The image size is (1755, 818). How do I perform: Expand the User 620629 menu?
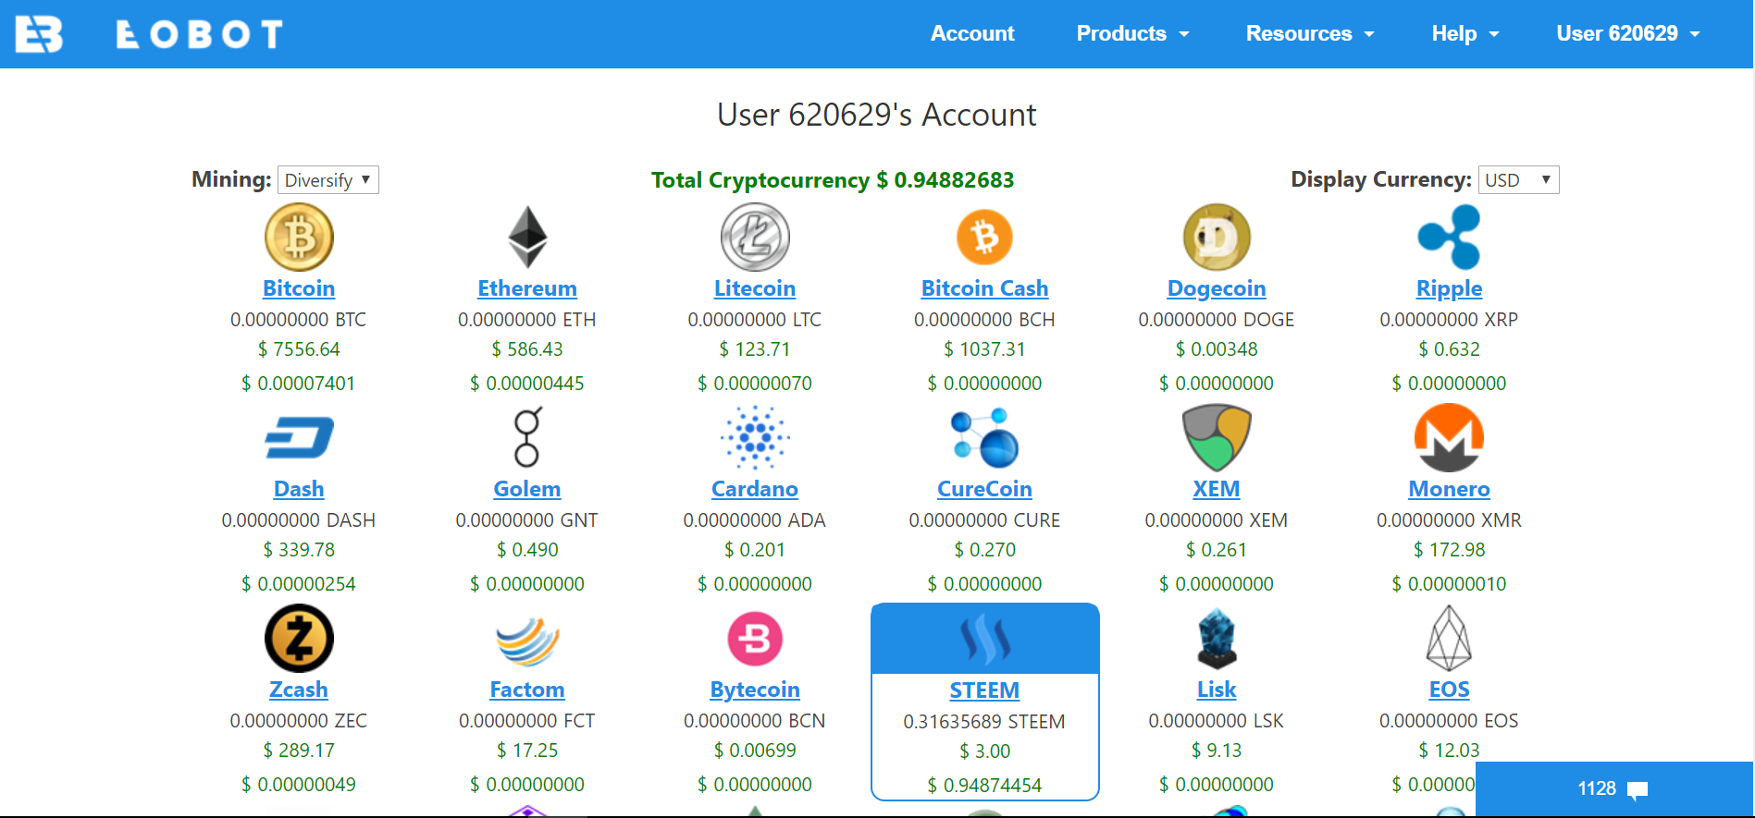pyautogui.click(x=1628, y=34)
